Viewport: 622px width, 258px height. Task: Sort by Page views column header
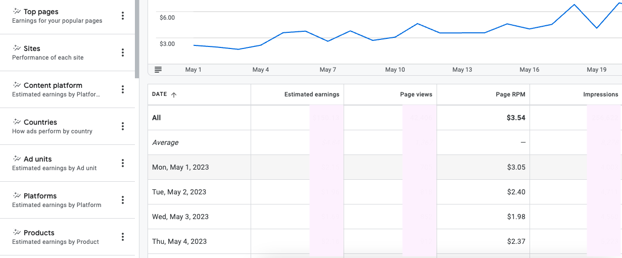pos(416,94)
